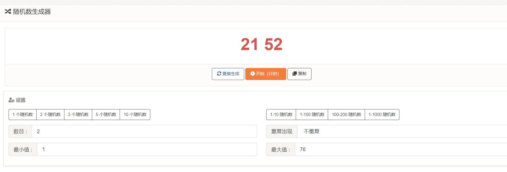Select the 1 个随机数 preset
This screenshot has width=507, height=172.
point(23,115)
